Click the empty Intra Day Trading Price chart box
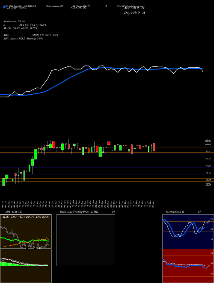 point(86,240)
